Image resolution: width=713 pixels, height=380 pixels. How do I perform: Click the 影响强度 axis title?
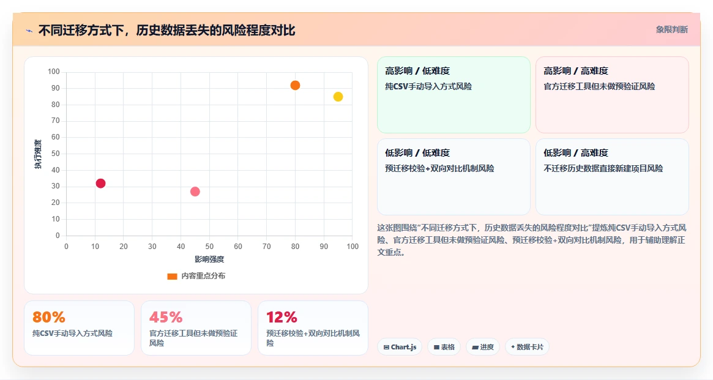pos(209,259)
